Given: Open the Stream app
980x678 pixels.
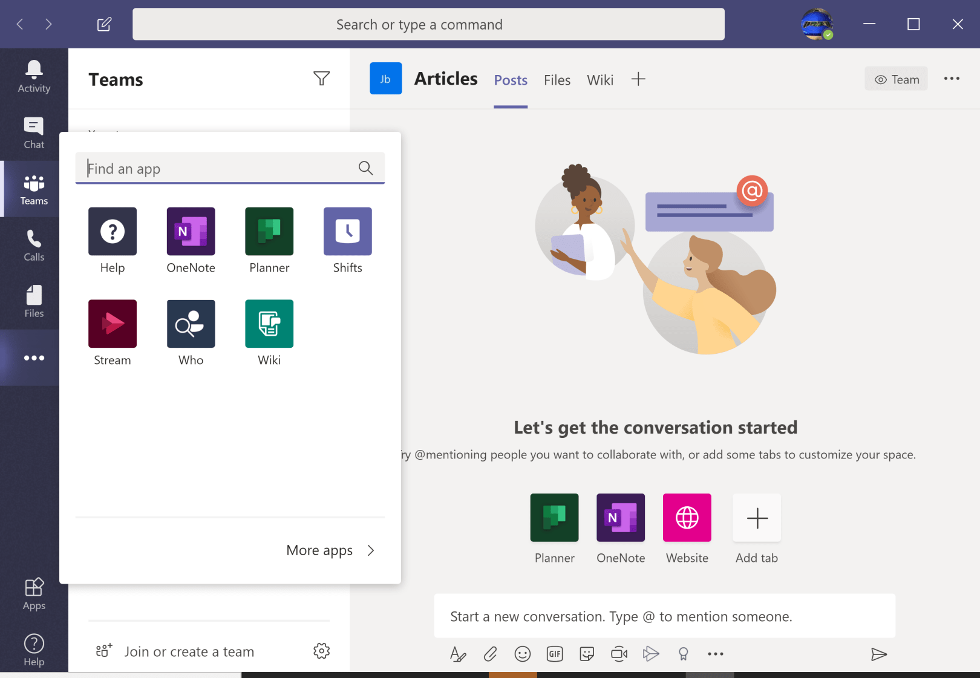Looking at the screenshot, I should point(112,331).
